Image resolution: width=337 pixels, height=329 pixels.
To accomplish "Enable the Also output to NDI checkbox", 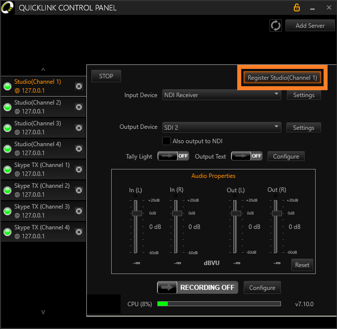I will coord(166,141).
